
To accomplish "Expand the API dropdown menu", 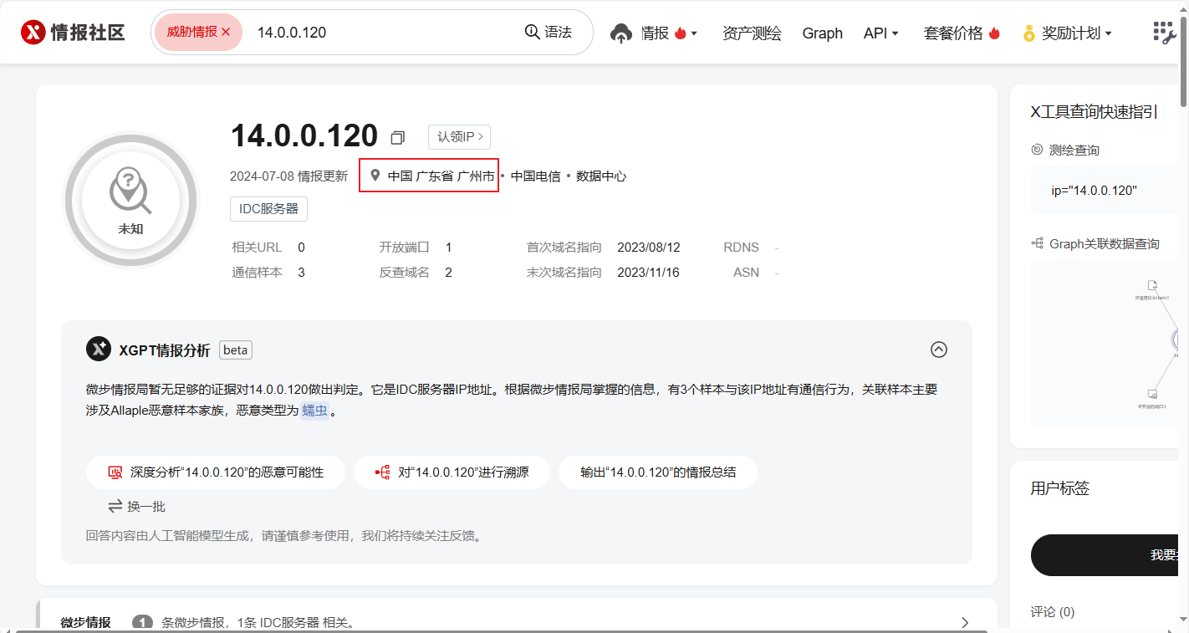I will [x=880, y=33].
